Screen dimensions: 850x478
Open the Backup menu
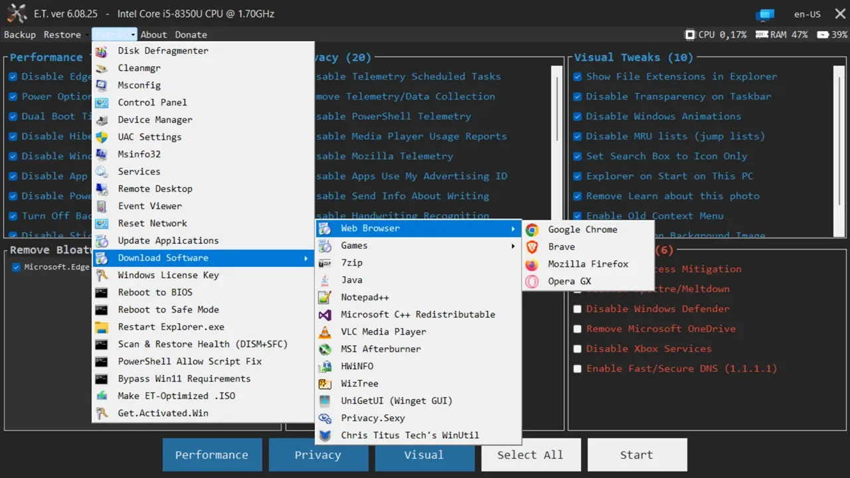coord(20,35)
